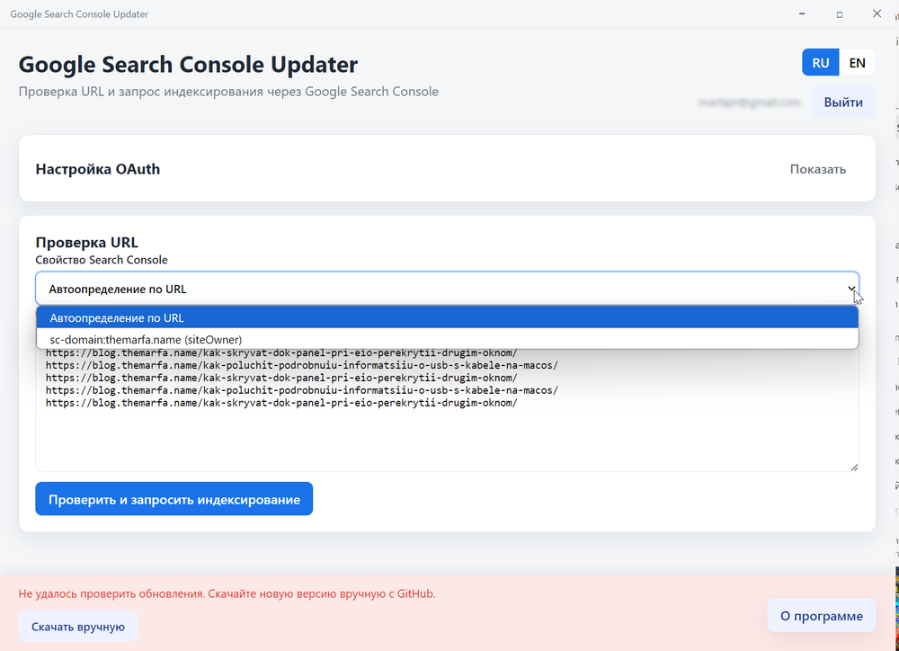Click Проверить и запросить индексирование button
899x651 pixels.
pos(174,499)
